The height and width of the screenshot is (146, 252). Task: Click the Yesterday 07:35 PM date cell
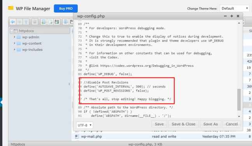(x=219, y=137)
